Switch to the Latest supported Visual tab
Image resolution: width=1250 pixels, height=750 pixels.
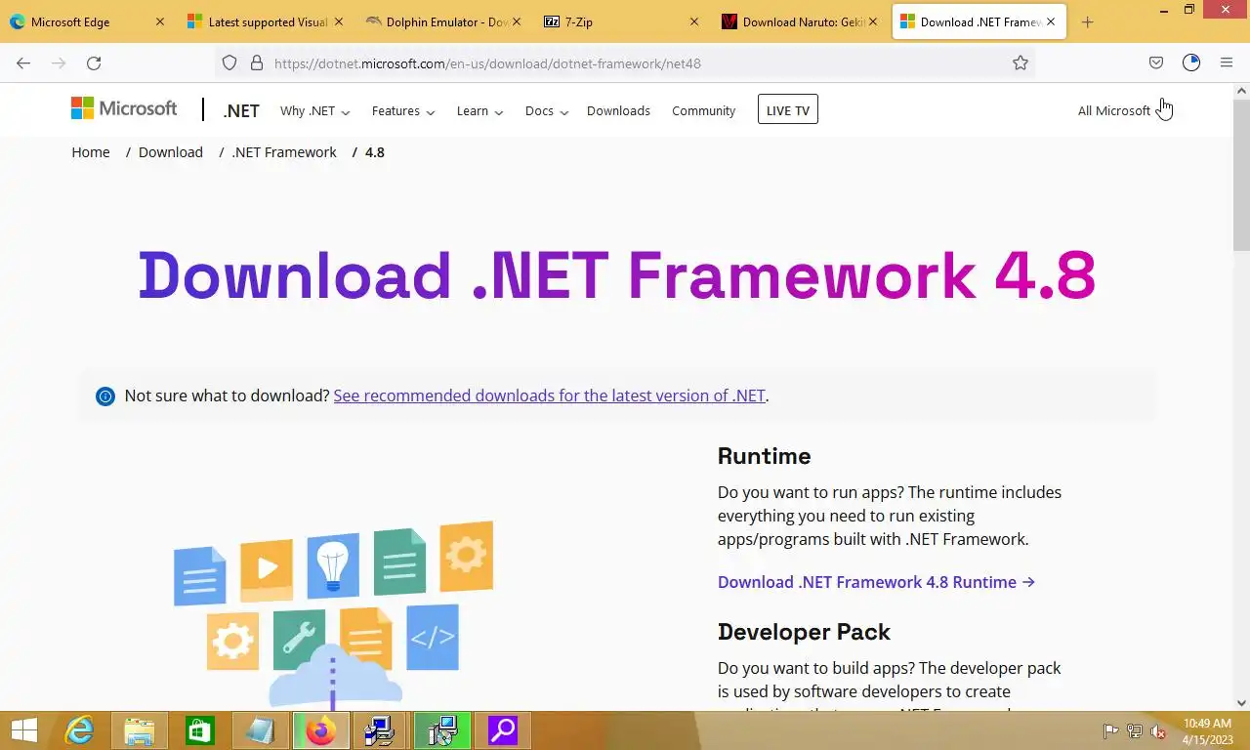point(267,21)
